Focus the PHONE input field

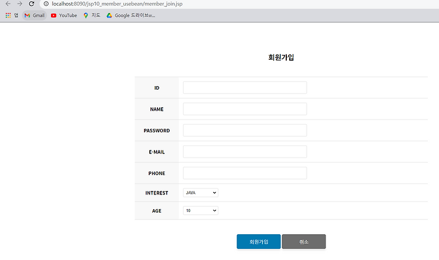(x=245, y=173)
